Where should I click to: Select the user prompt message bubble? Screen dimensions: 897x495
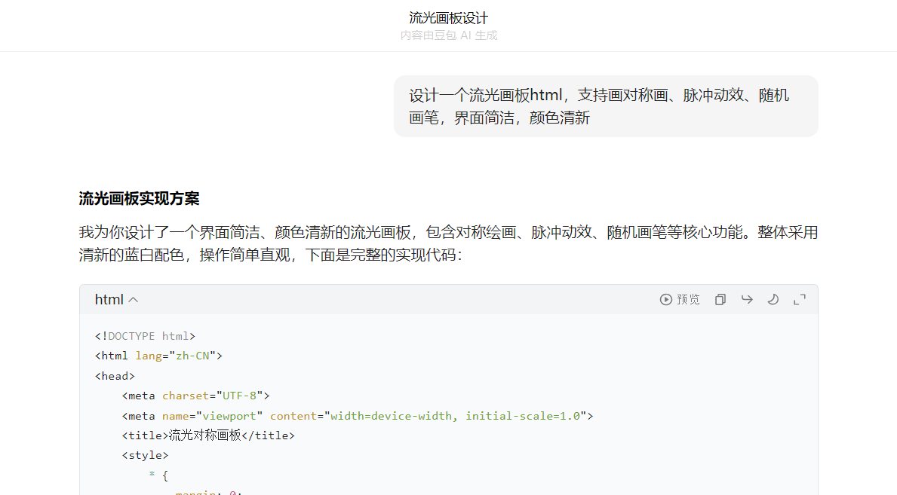point(605,106)
